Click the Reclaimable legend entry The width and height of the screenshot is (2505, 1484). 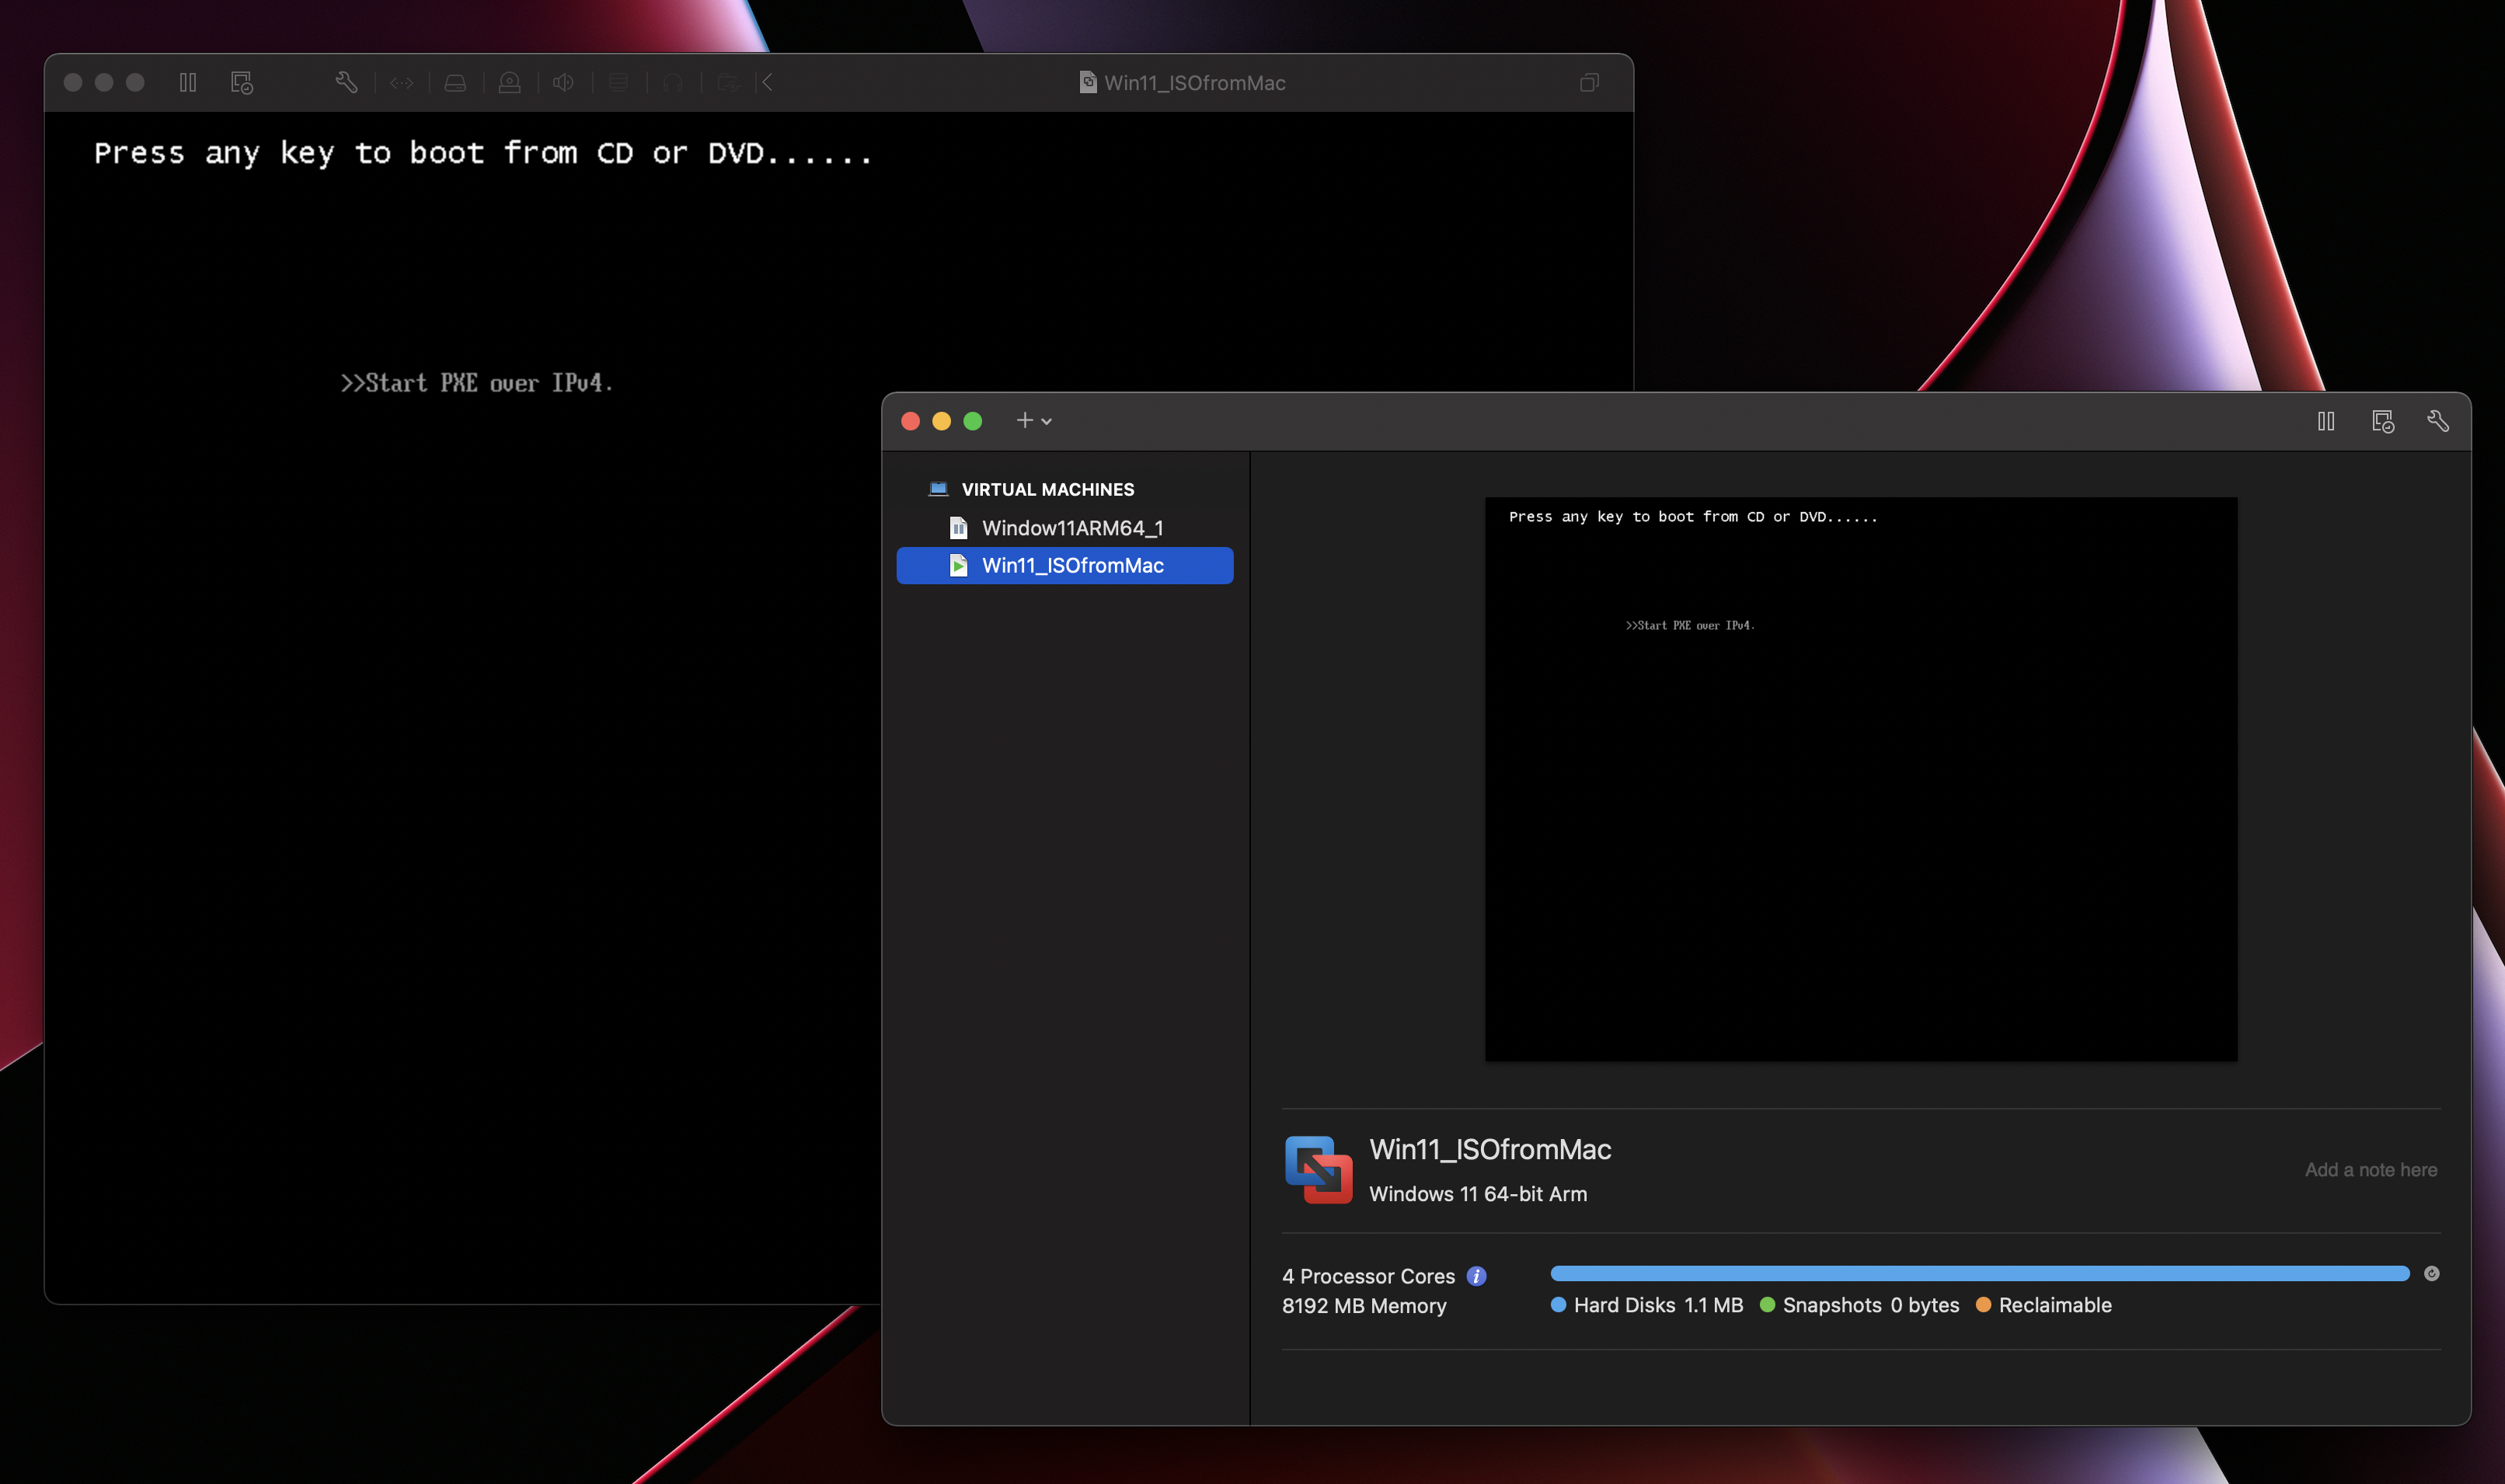point(2043,1305)
